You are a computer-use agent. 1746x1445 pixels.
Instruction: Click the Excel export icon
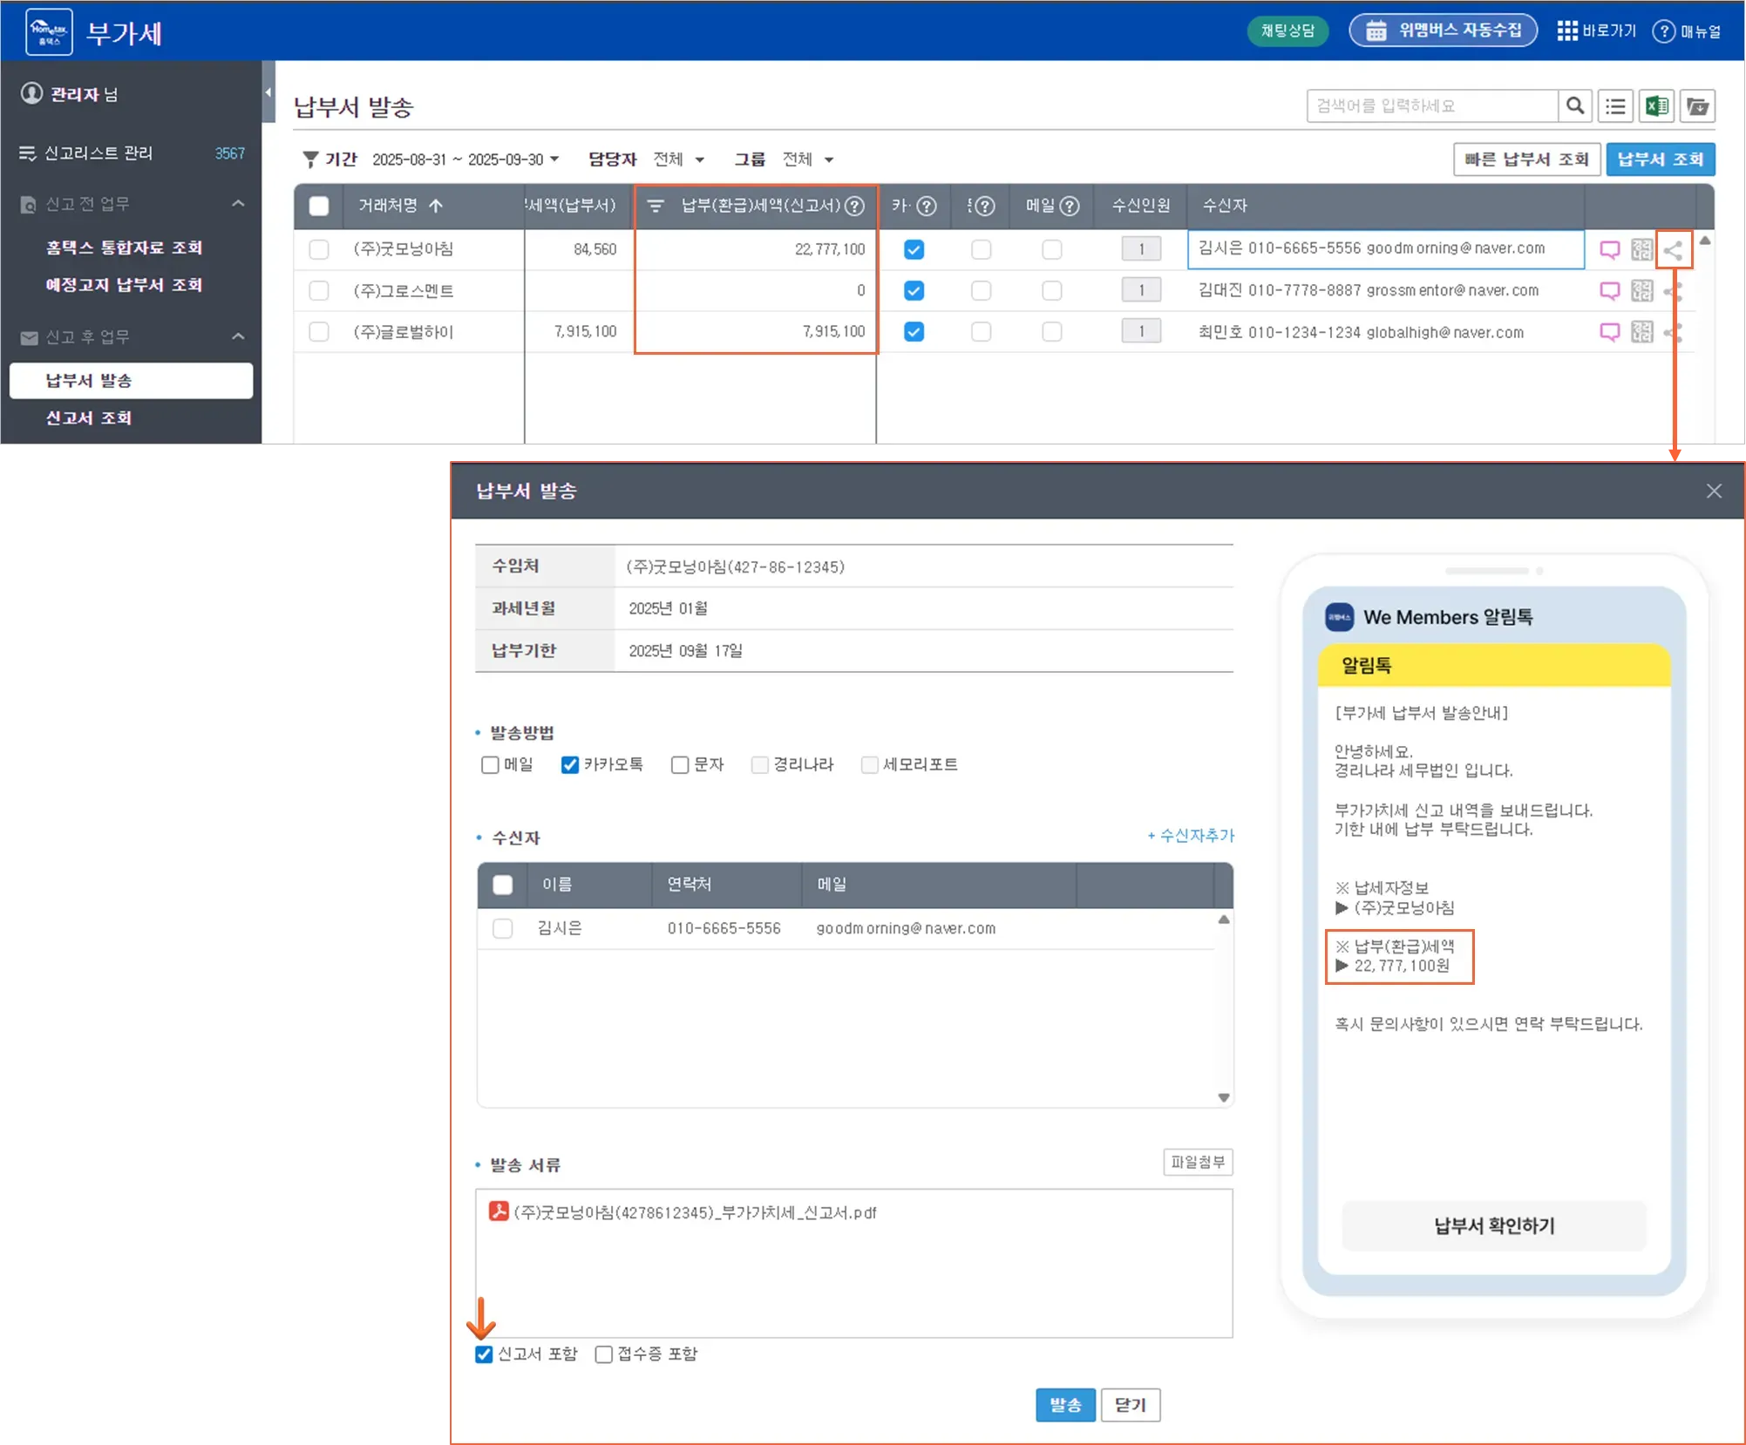[x=1656, y=106]
